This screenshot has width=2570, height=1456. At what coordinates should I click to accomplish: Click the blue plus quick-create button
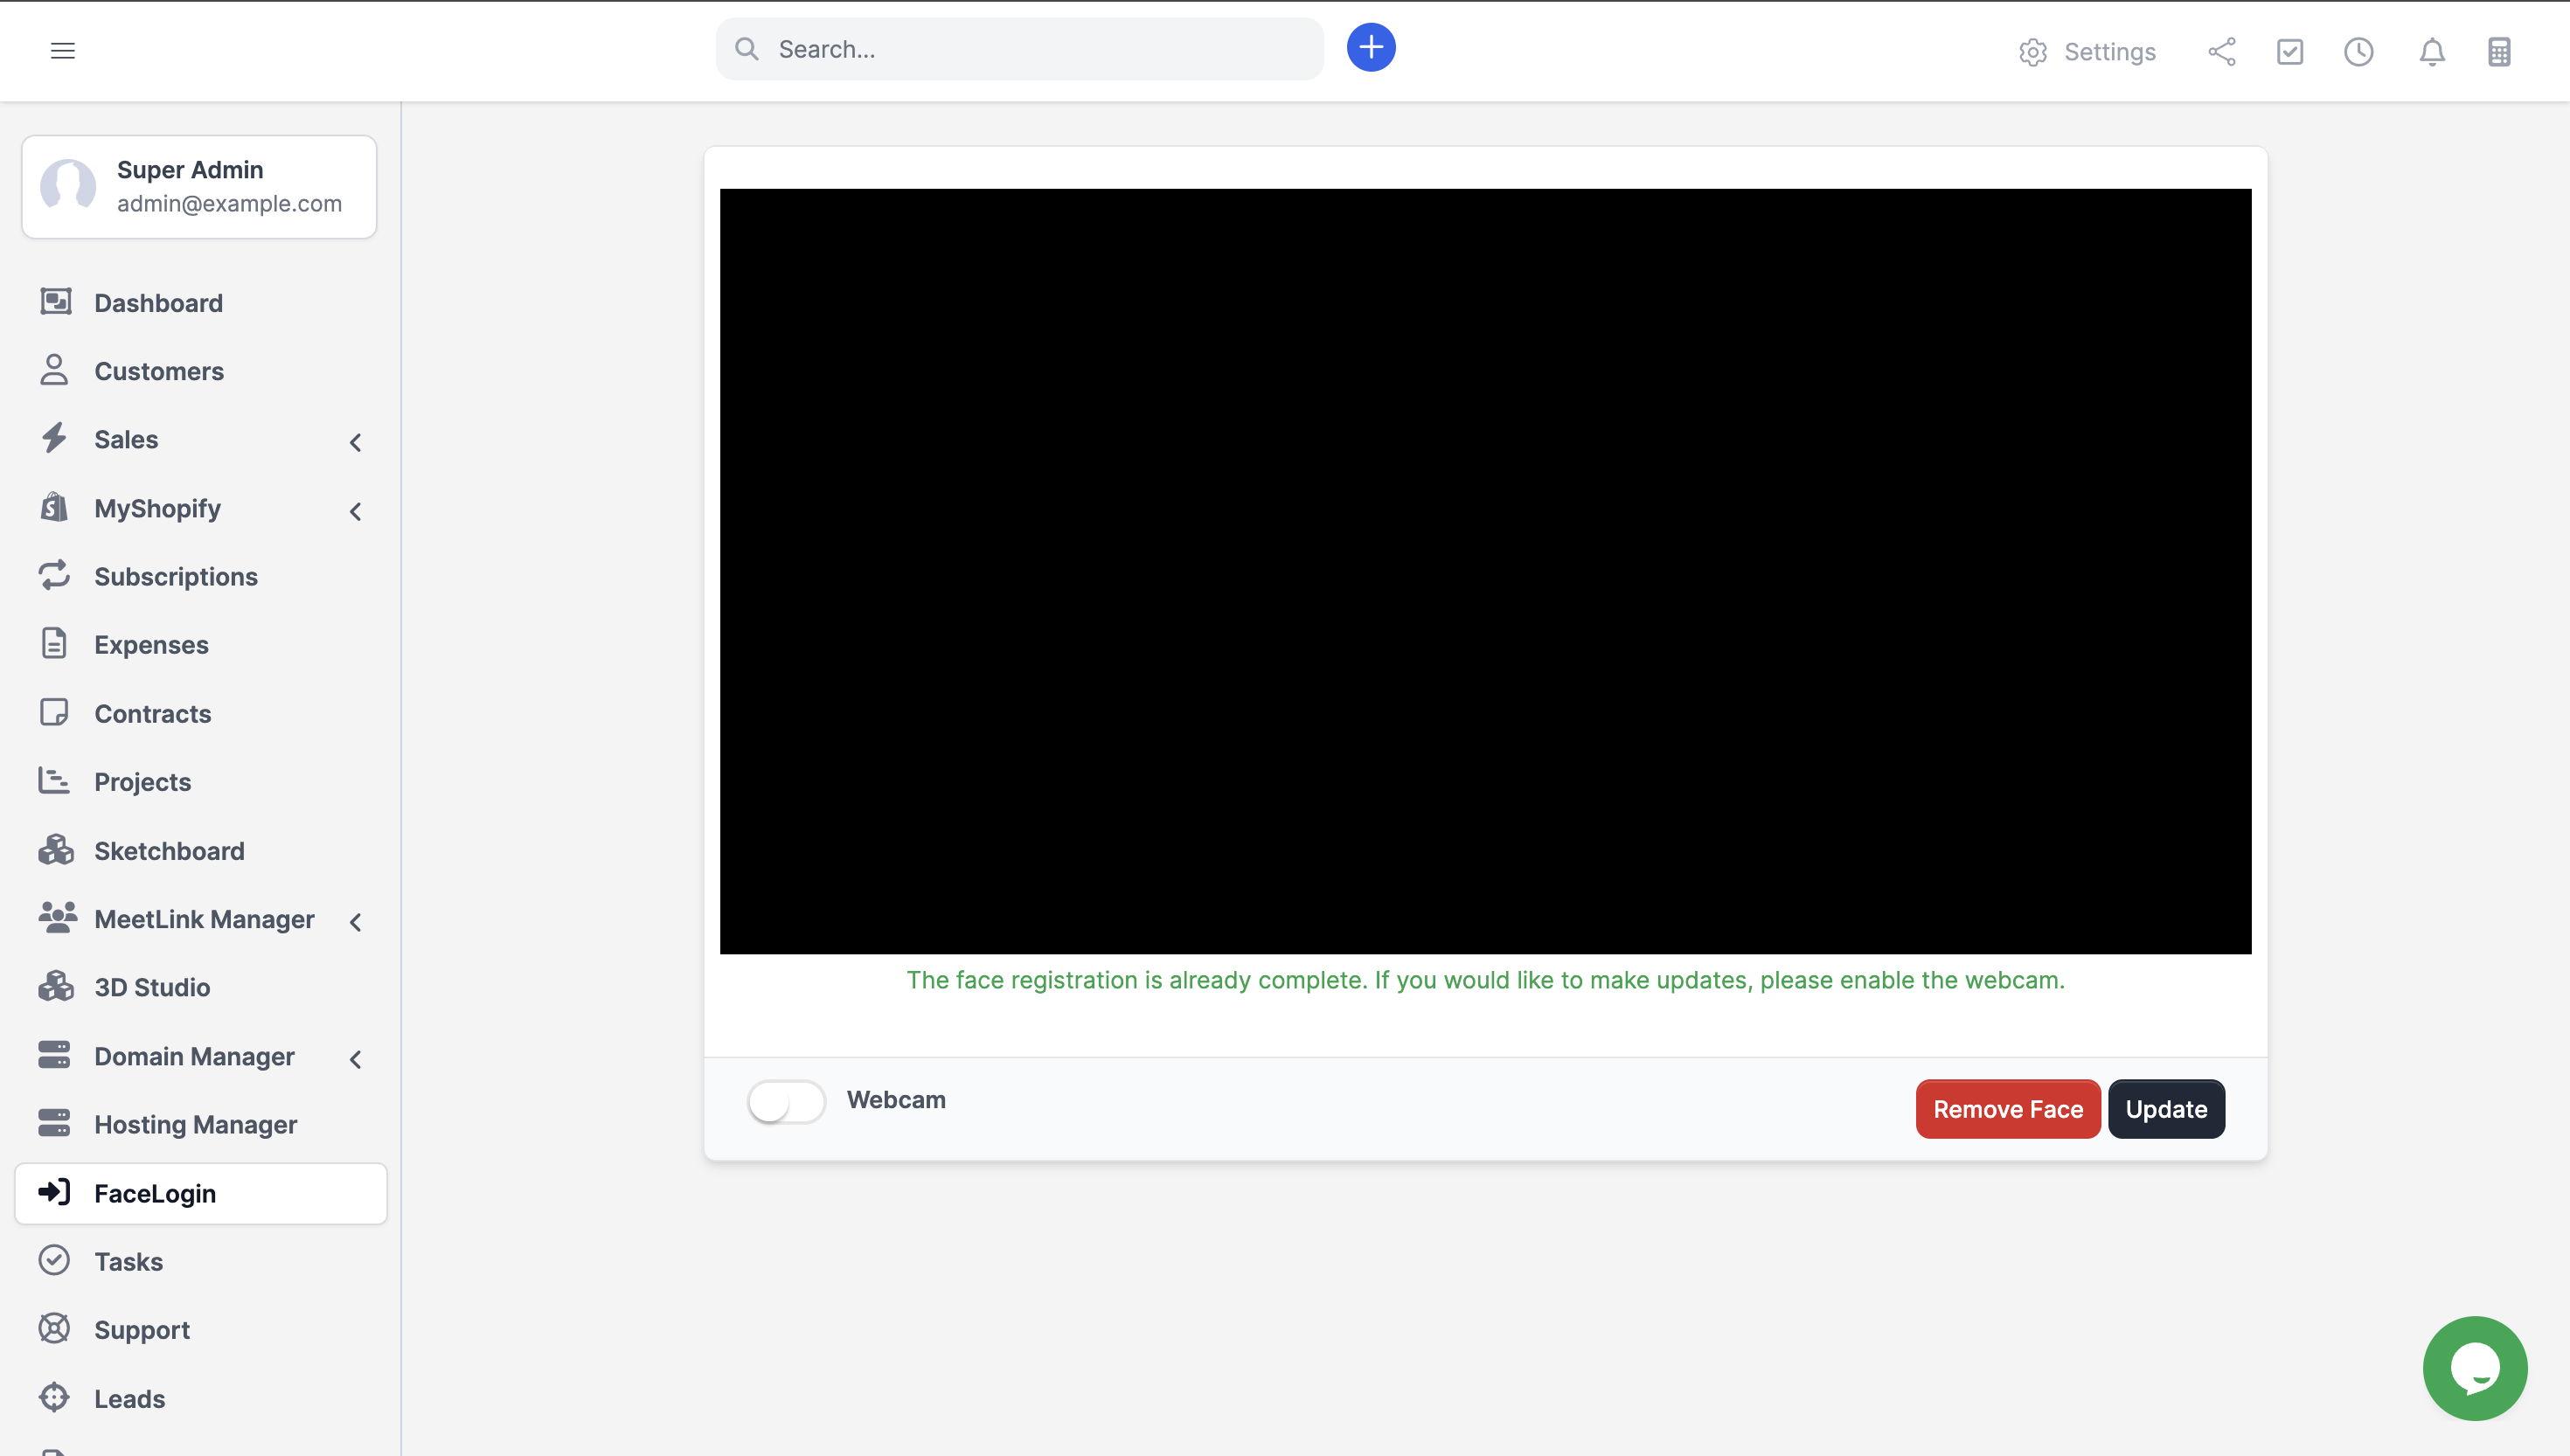(1370, 47)
